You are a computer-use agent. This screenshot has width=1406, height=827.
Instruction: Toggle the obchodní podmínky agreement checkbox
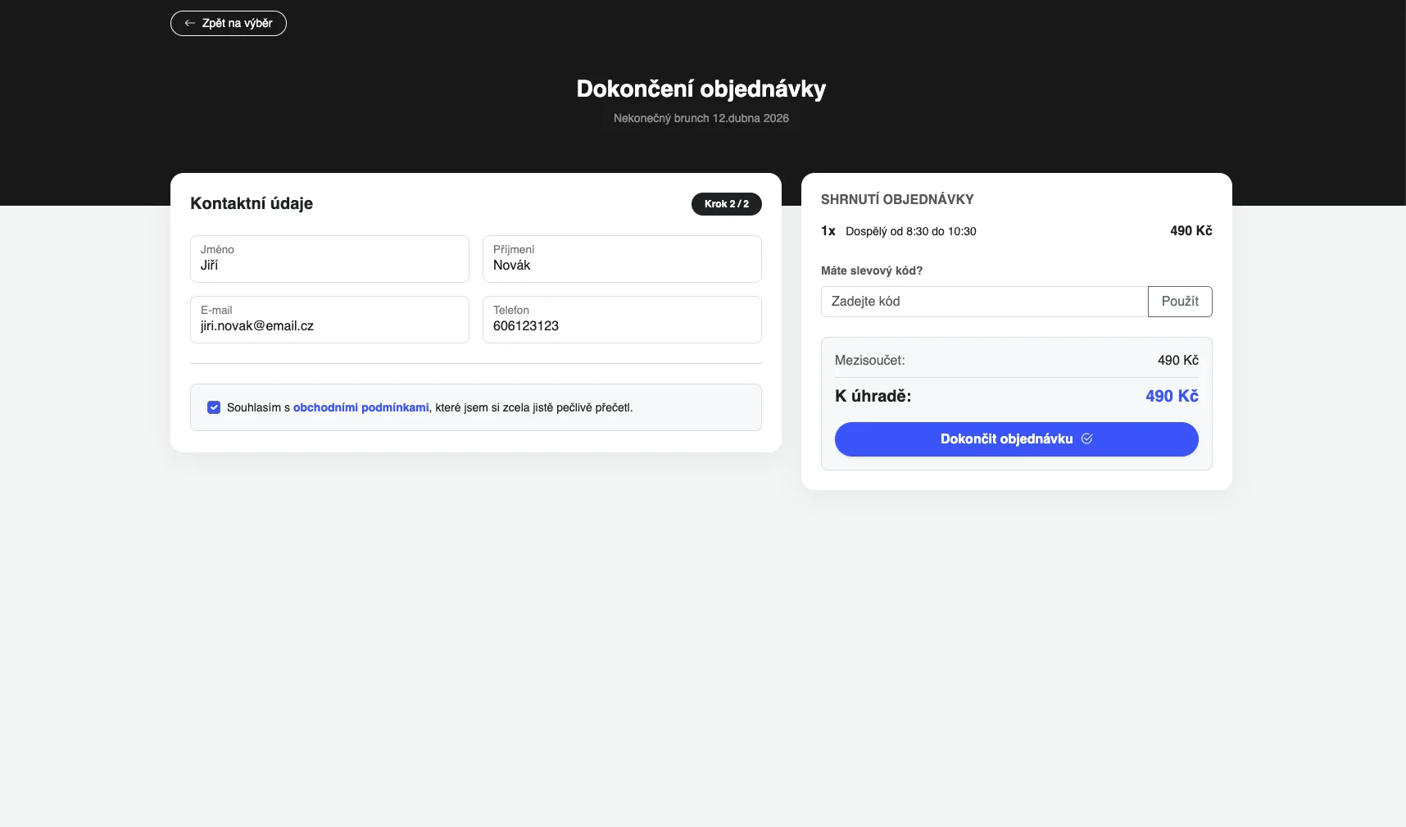pyautogui.click(x=214, y=407)
